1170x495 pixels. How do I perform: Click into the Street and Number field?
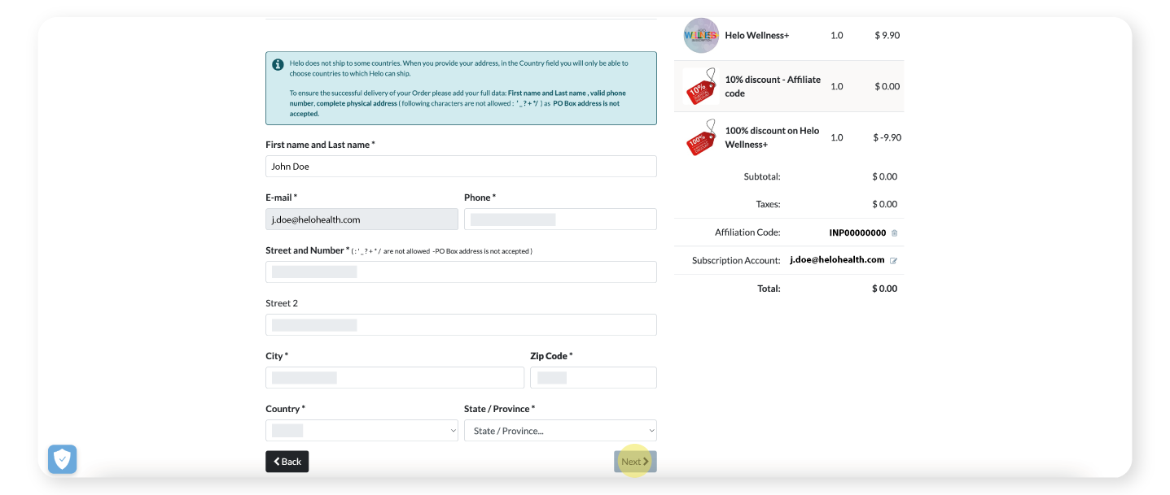(x=461, y=272)
